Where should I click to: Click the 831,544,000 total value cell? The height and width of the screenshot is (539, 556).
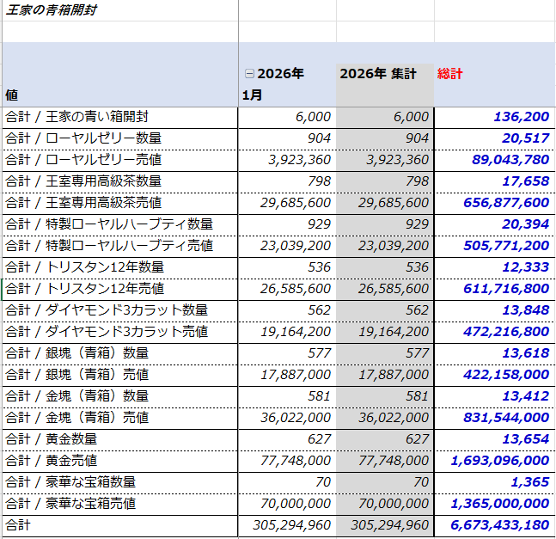click(506, 418)
